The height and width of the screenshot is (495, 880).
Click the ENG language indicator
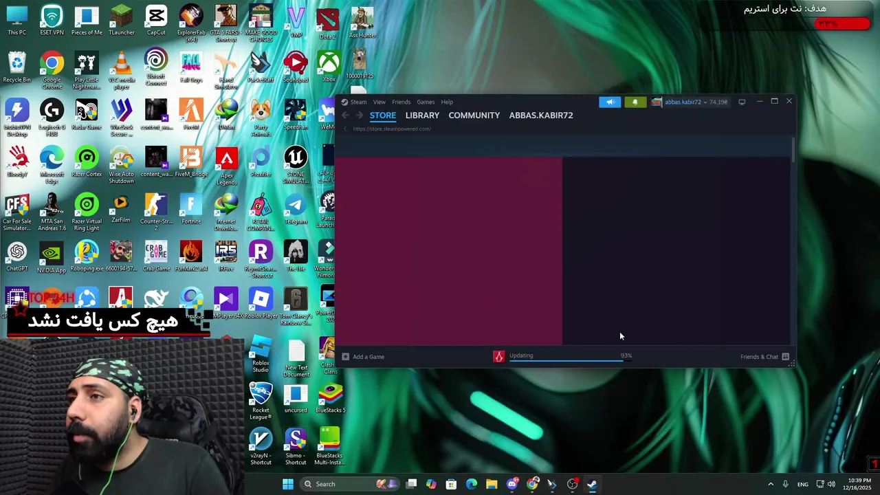802,484
